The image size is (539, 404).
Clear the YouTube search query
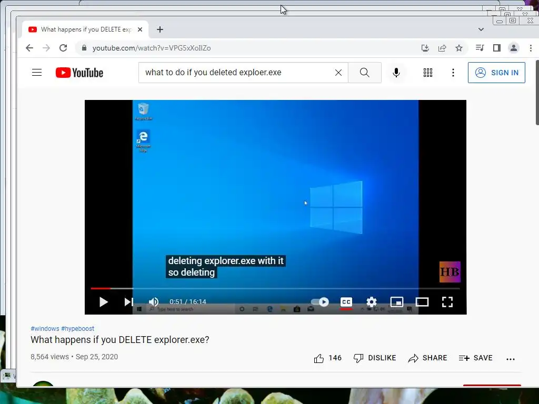pos(338,73)
